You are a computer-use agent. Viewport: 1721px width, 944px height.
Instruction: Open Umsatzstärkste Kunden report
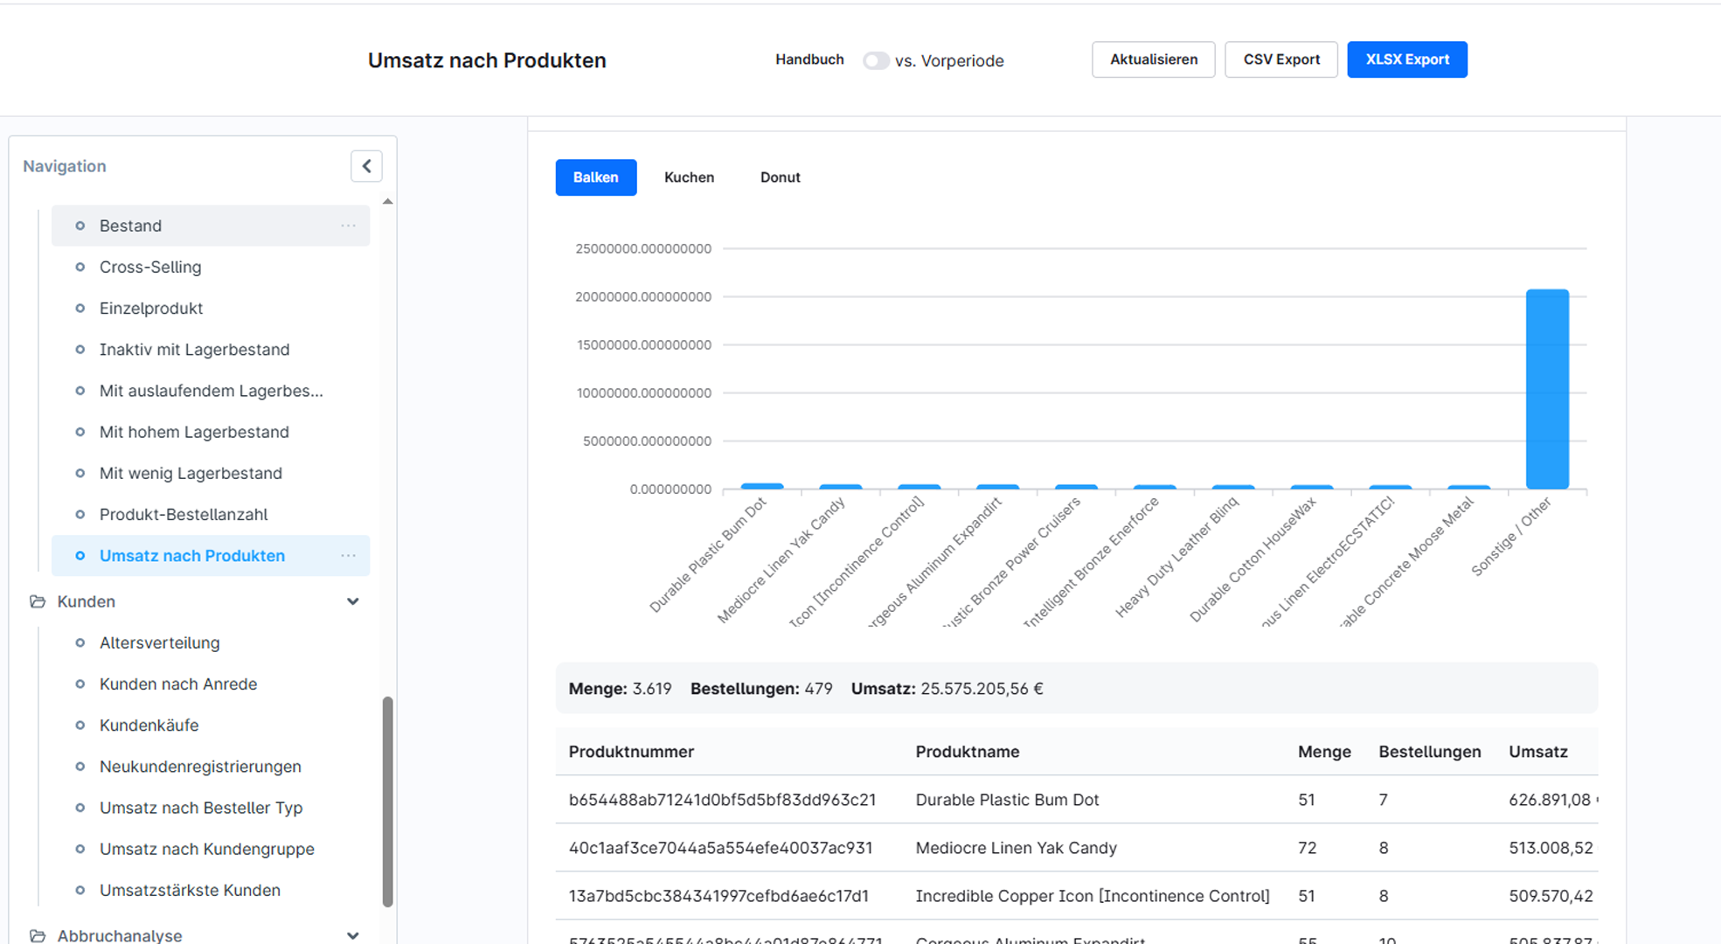211,890
